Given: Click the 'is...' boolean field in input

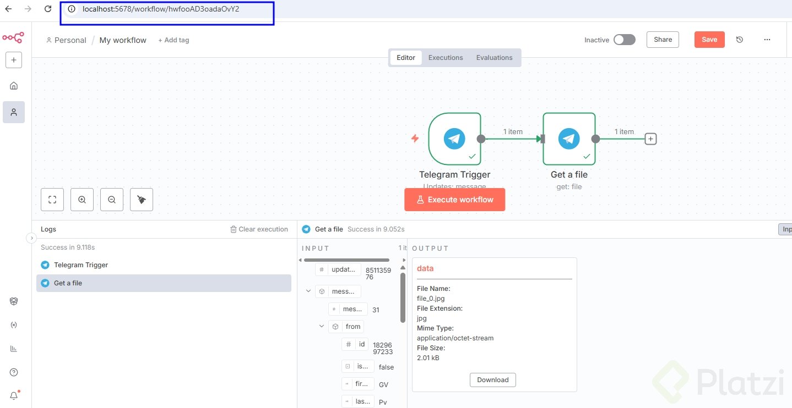Looking at the screenshot, I should tap(358, 366).
